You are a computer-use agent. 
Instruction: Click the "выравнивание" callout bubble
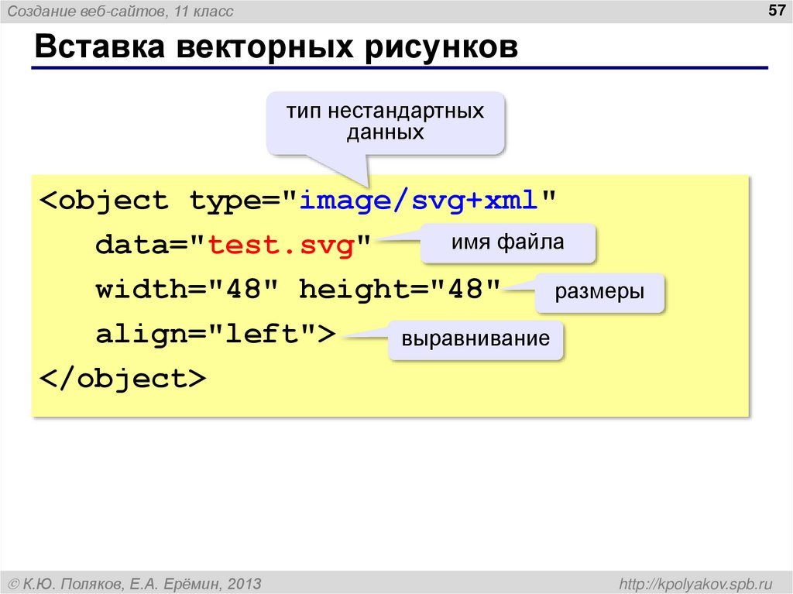(x=476, y=338)
